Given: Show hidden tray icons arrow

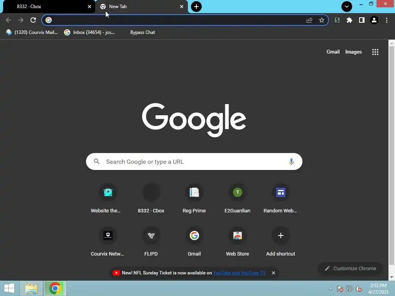Looking at the screenshot, I should point(331,289).
